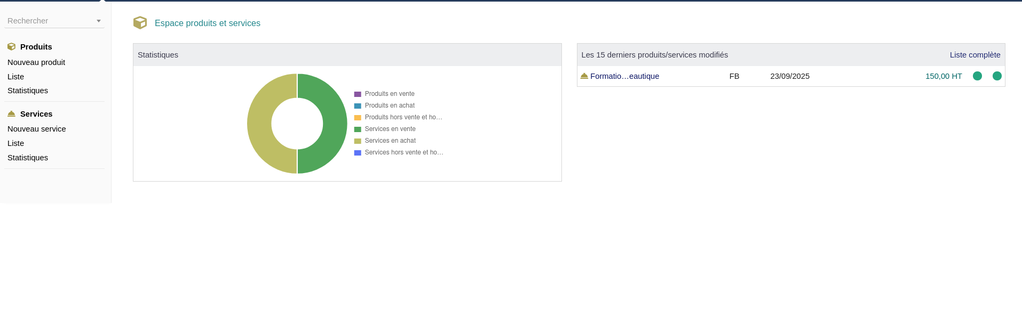Open Nouveau produit in the sidebar
Viewport: 1022px width, 318px height.
(36, 62)
